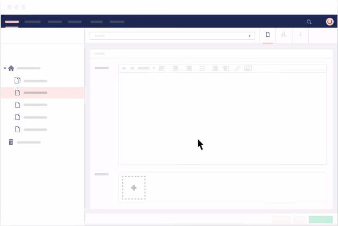Viewport: 338px width, 226px height.
Task: Click the green button at bottom right
Action: pyautogui.click(x=321, y=219)
